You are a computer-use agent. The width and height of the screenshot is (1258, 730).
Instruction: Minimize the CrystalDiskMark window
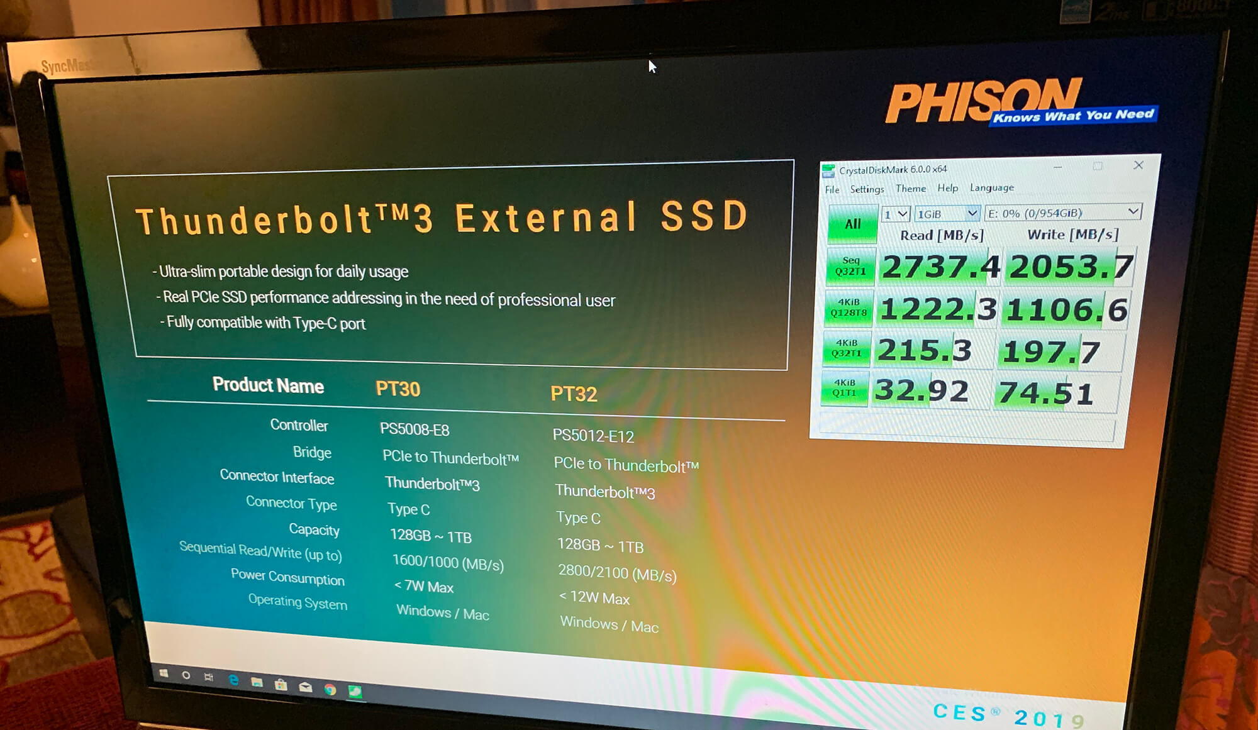click(1057, 167)
